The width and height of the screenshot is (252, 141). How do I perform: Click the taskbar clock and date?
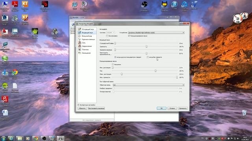pos(245,138)
